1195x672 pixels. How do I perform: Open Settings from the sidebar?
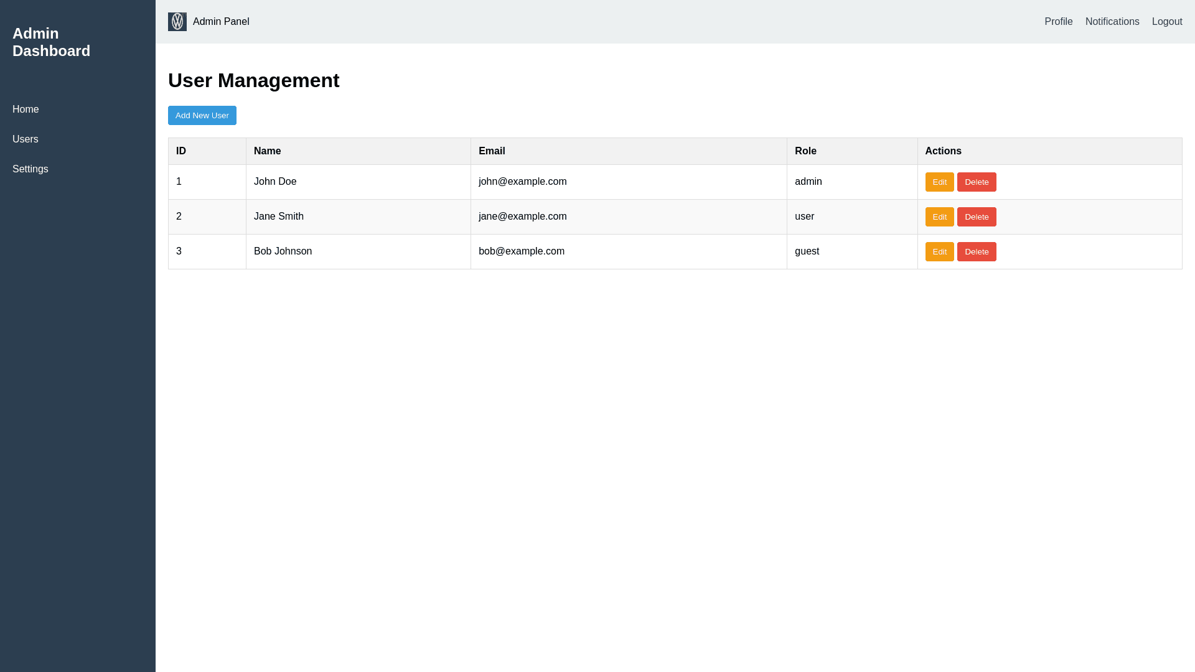click(30, 169)
